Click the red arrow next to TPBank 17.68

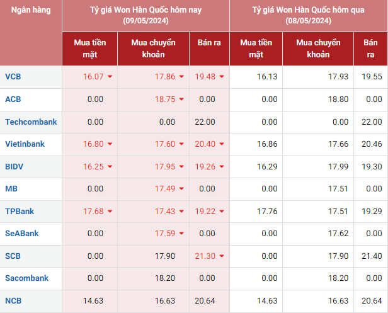[110, 212]
